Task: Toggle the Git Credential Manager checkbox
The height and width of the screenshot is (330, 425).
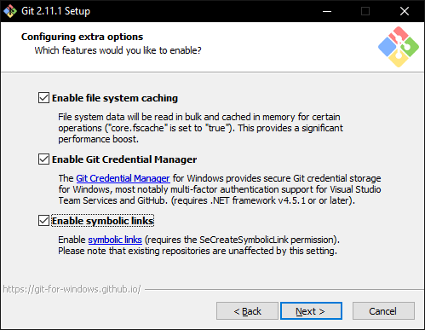Action: (43, 159)
